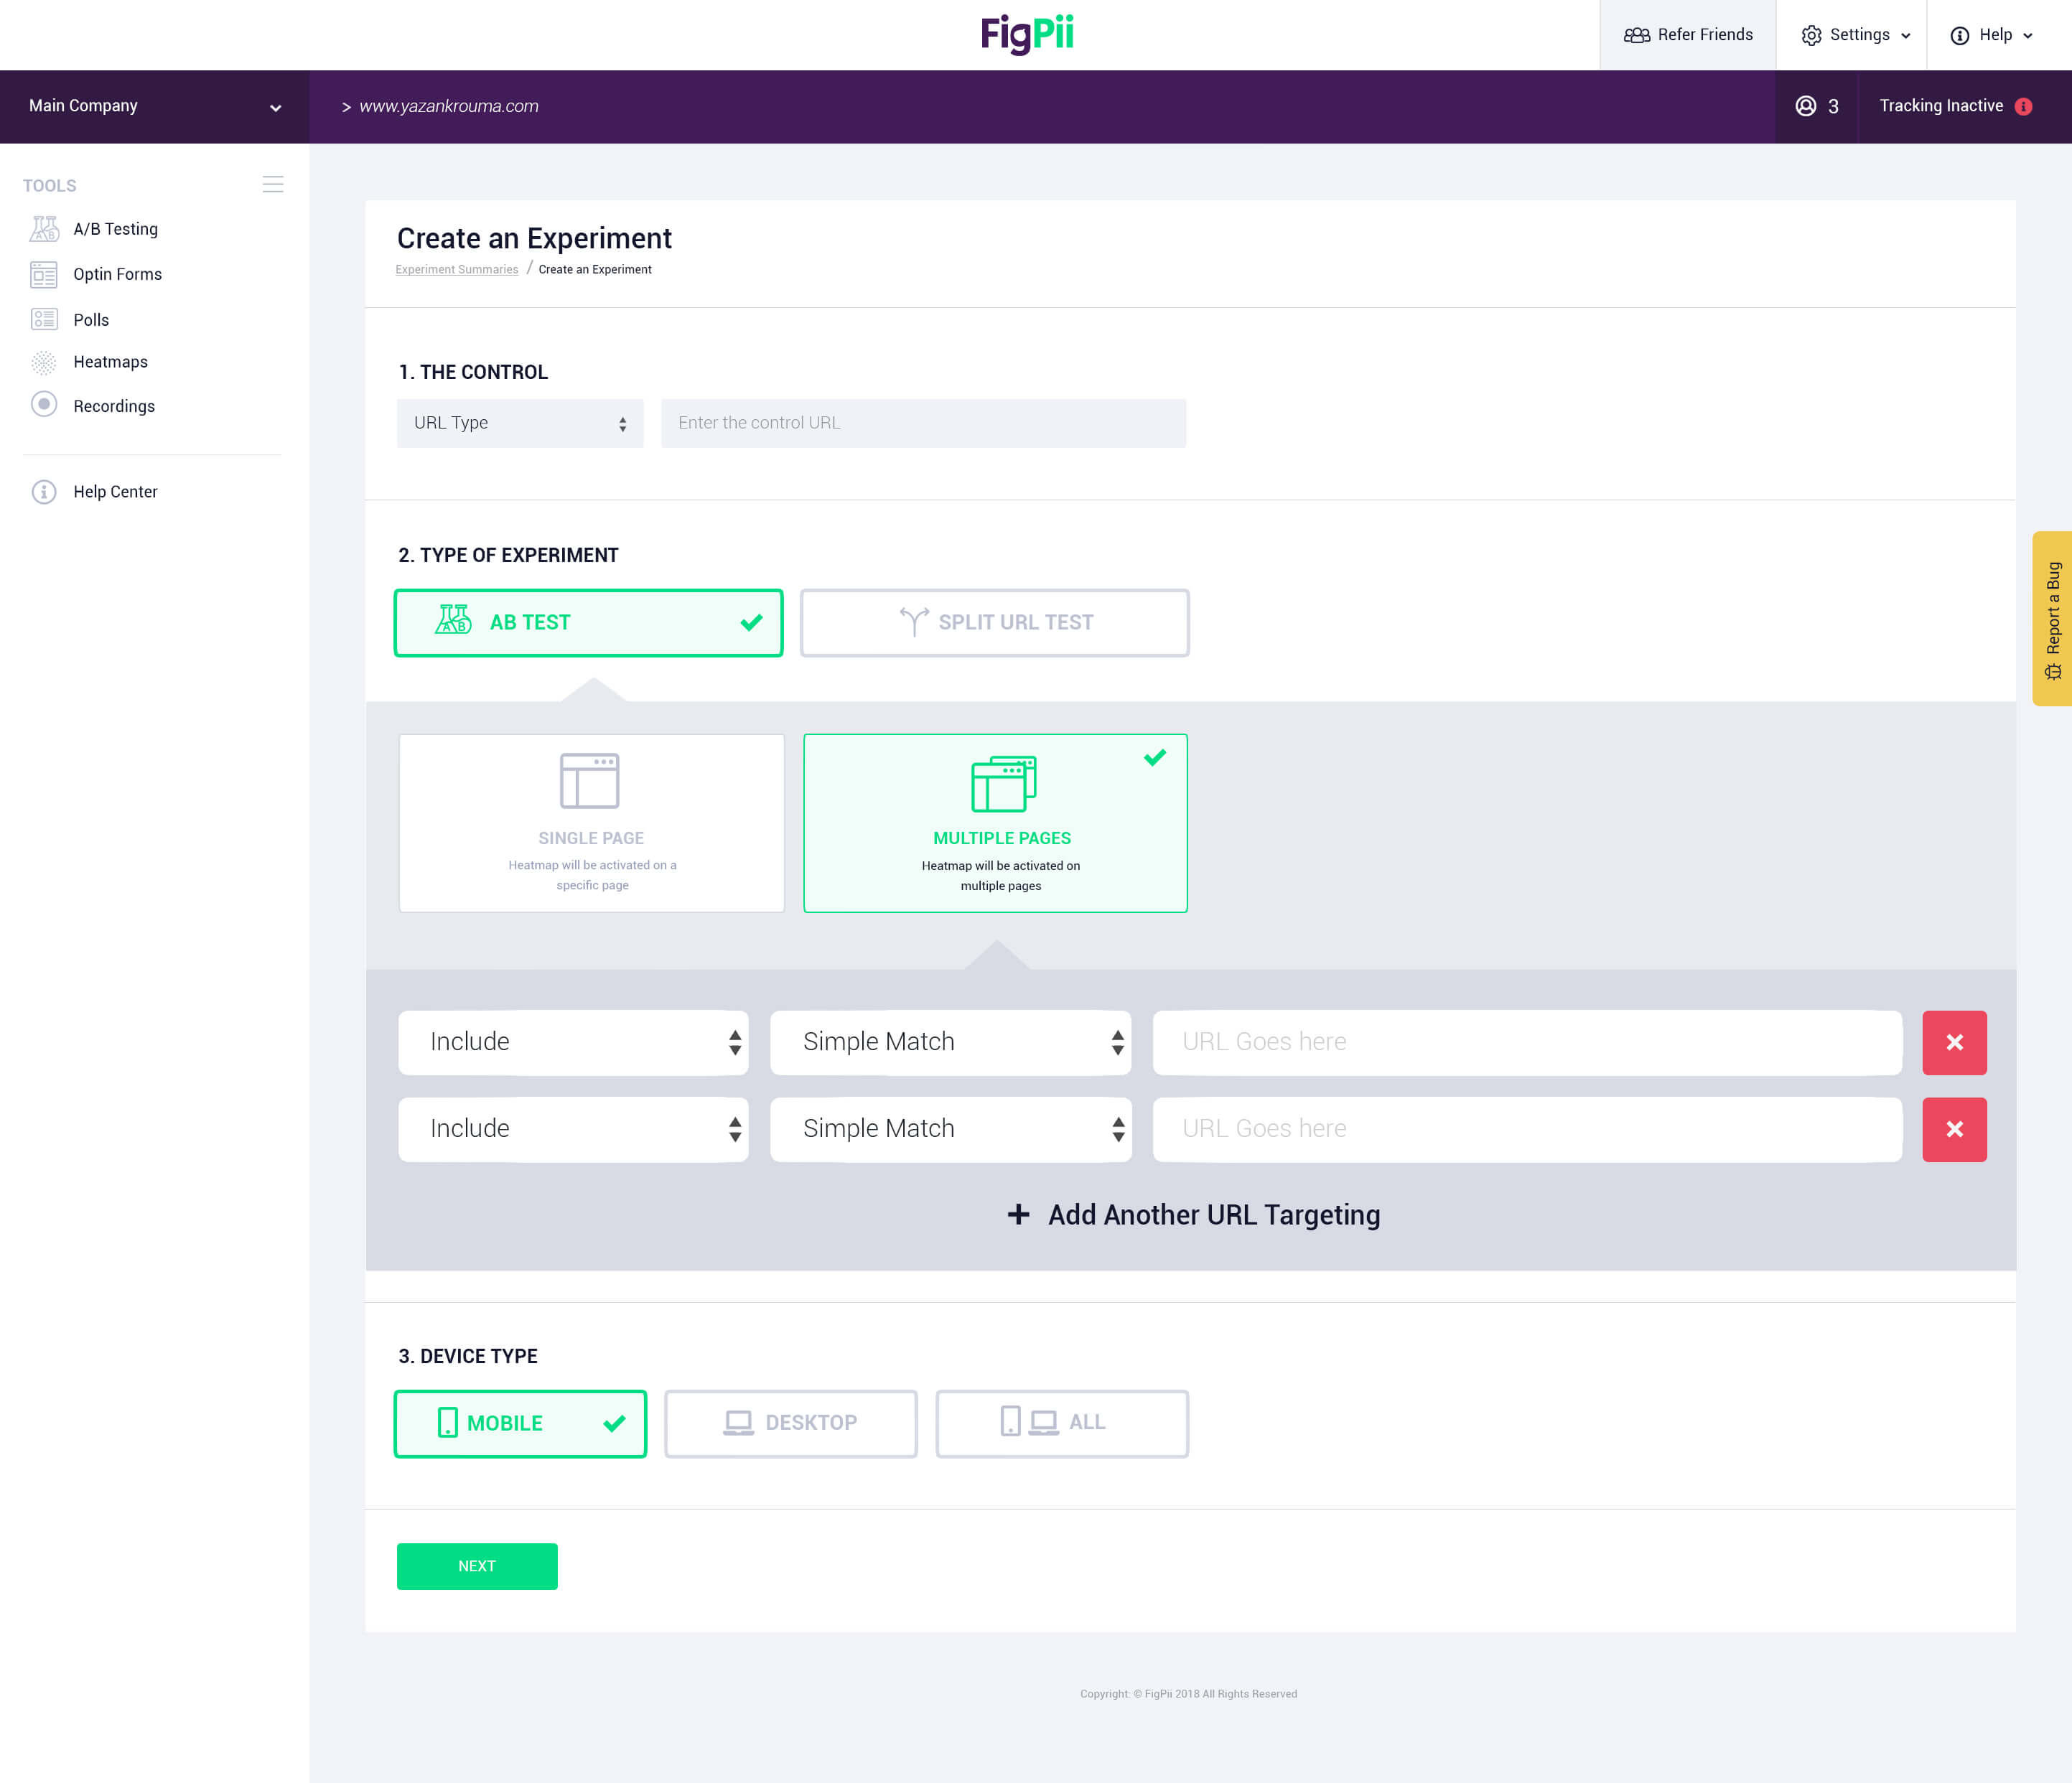This screenshot has height=1783, width=2072.
Task: Click the plus icon for adding URL targeting
Action: pos(1018,1214)
